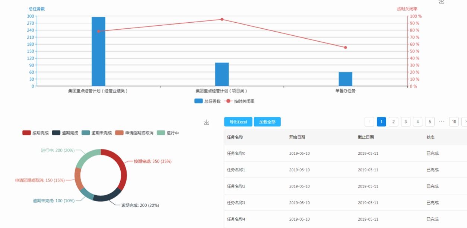
Task: Click the download icon above the bar chart
Action: 442,1
